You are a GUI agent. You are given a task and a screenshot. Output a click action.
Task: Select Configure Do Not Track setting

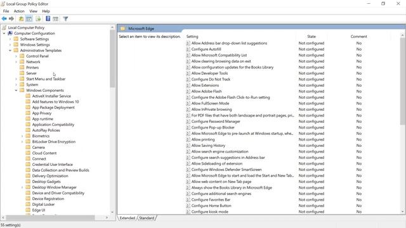(211, 79)
